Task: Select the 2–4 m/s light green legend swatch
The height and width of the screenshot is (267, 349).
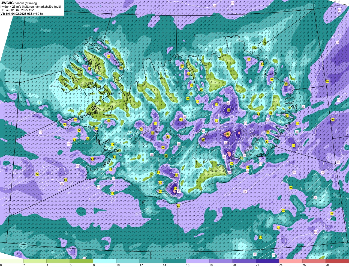Action: pyautogui.click(x=35, y=261)
